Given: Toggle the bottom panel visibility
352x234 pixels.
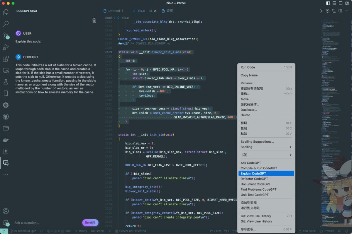Looking at the screenshot, I should (x=334, y=3).
